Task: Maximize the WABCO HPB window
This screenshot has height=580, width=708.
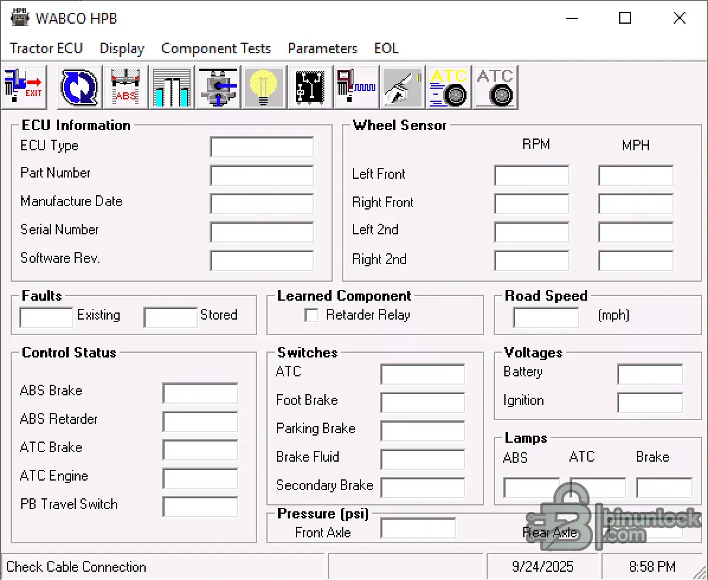Action: (625, 18)
